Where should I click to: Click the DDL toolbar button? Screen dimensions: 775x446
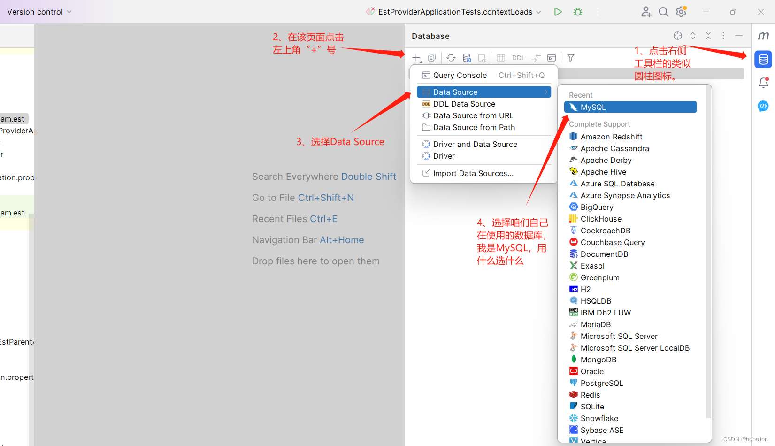tap(519, 58)
